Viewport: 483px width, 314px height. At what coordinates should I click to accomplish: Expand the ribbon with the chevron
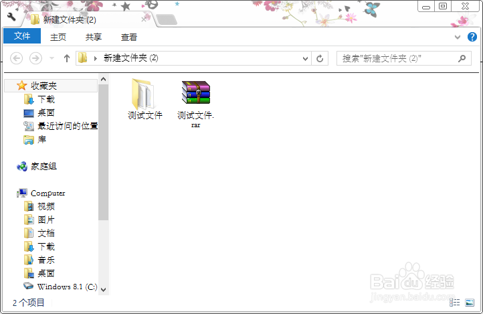click(458, 37)
